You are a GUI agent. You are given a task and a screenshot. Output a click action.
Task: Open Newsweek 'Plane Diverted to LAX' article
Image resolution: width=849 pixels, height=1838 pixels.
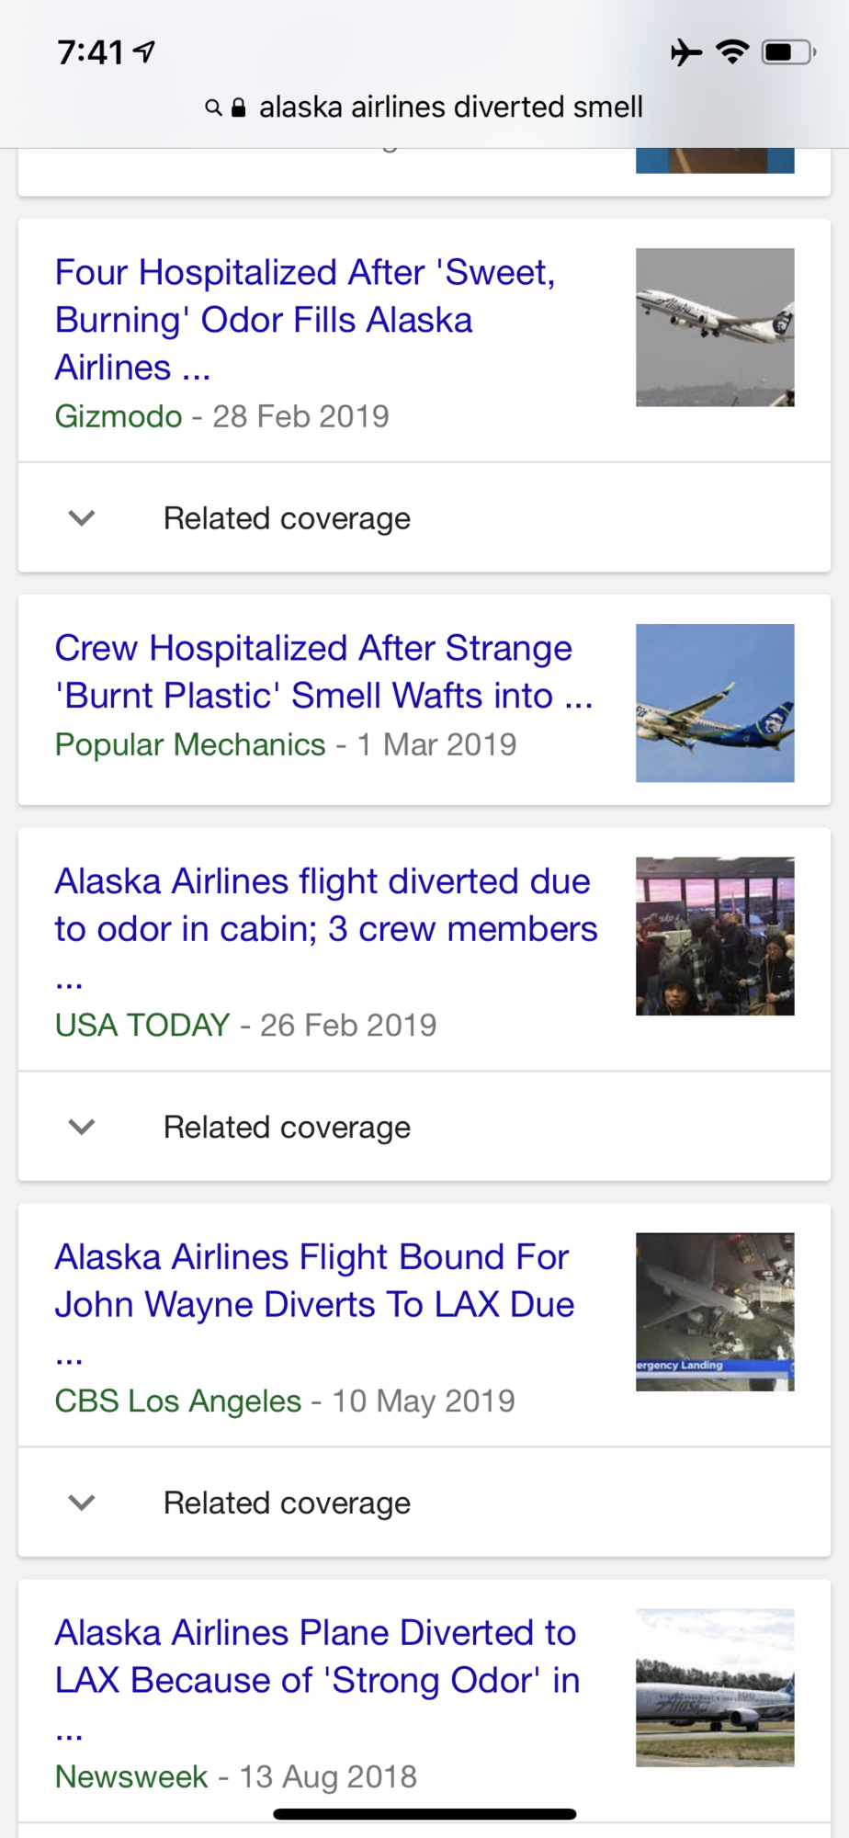pyautogui.click(x=317, y=1678)
